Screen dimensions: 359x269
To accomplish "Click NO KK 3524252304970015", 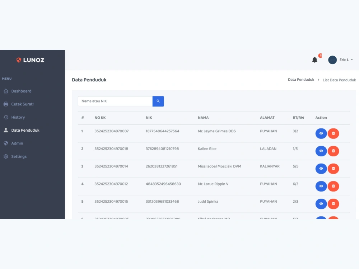I will click(111, 202).
